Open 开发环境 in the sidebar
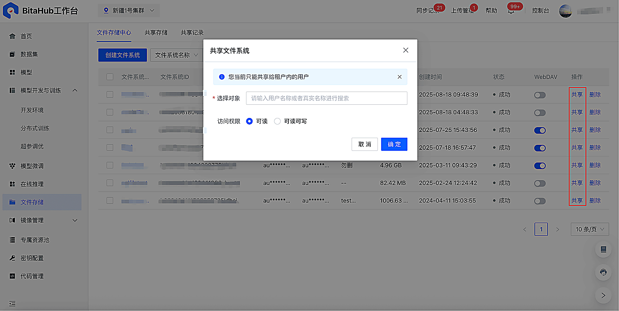 pos(32,110)
